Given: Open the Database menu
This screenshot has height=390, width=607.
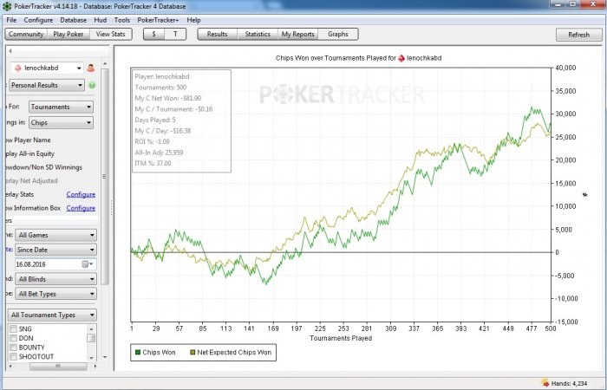Looking at the screenshot, I should (73, 20).
